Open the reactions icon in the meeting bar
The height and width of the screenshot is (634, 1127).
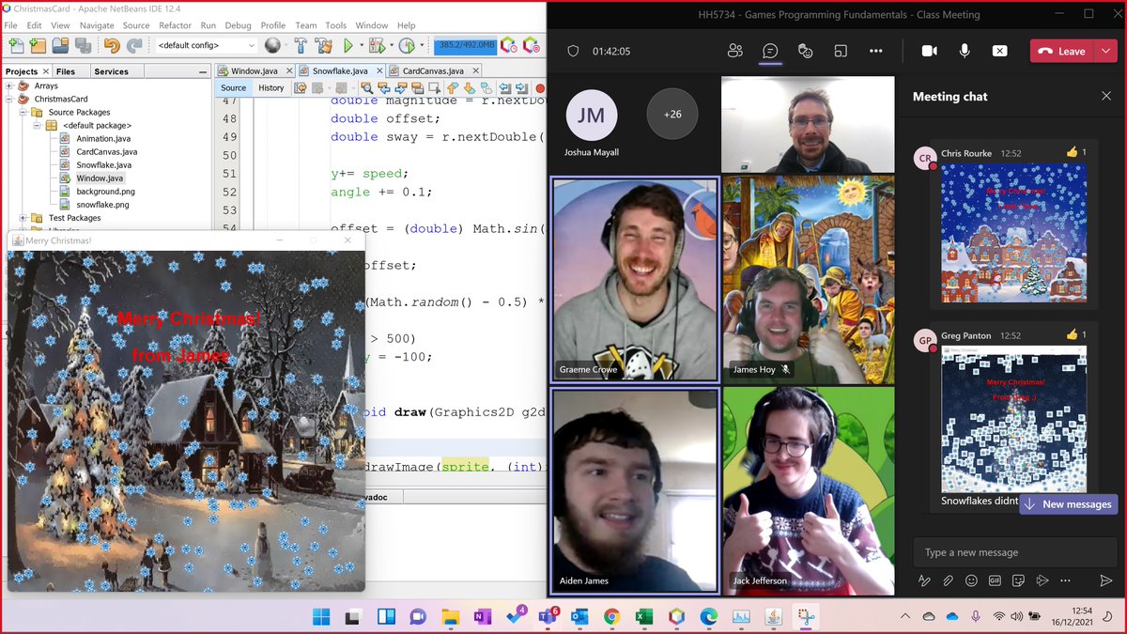(x=806, y=51)
